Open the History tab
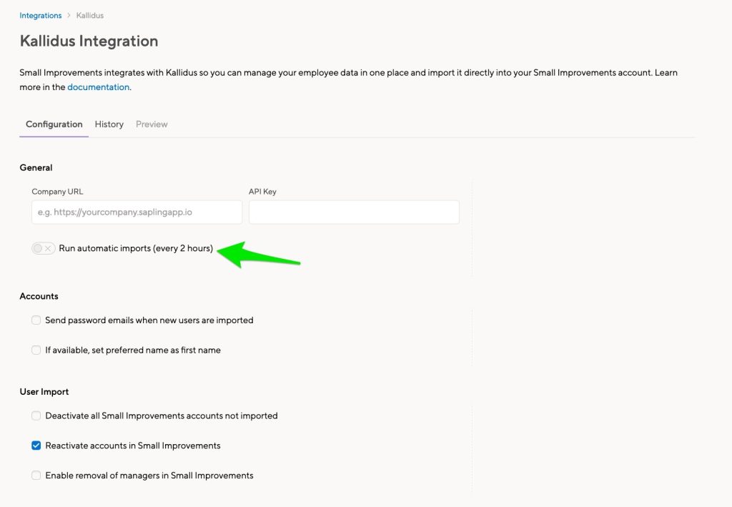Viewport: 732px width, 507px height. coord(109,124)
